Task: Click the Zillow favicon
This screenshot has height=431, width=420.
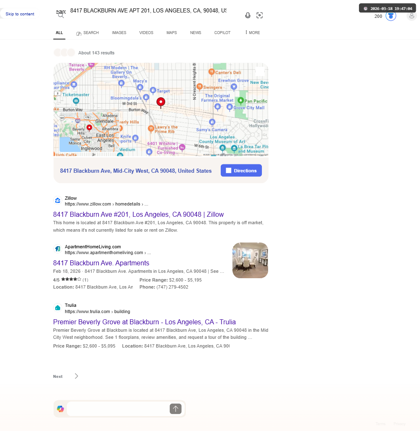Action: coord(57,201)
